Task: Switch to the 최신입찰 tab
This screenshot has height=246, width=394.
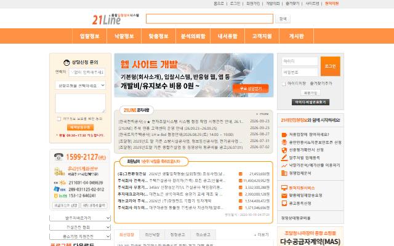Action: pos(127,235)
